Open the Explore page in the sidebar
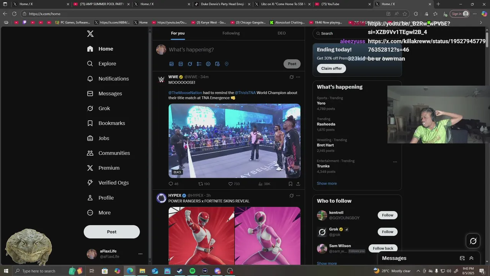Image resolution: width=490 pixels, height=276 pixels. (101, 64)
